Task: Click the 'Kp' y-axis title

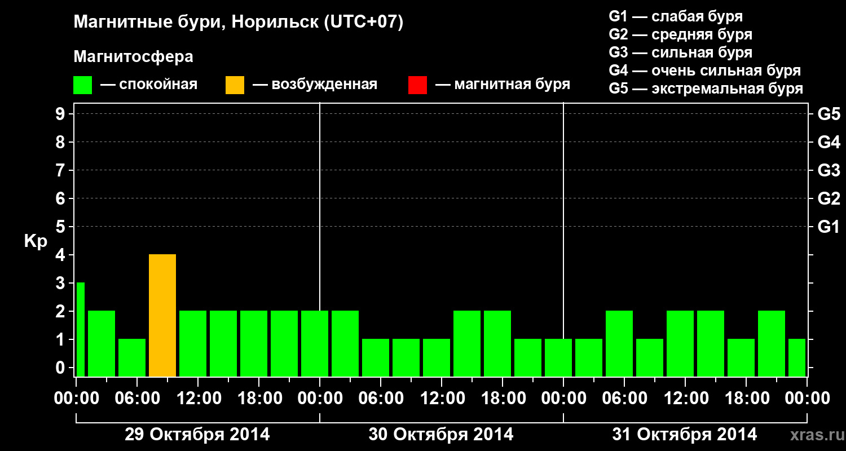Action: 36,242
